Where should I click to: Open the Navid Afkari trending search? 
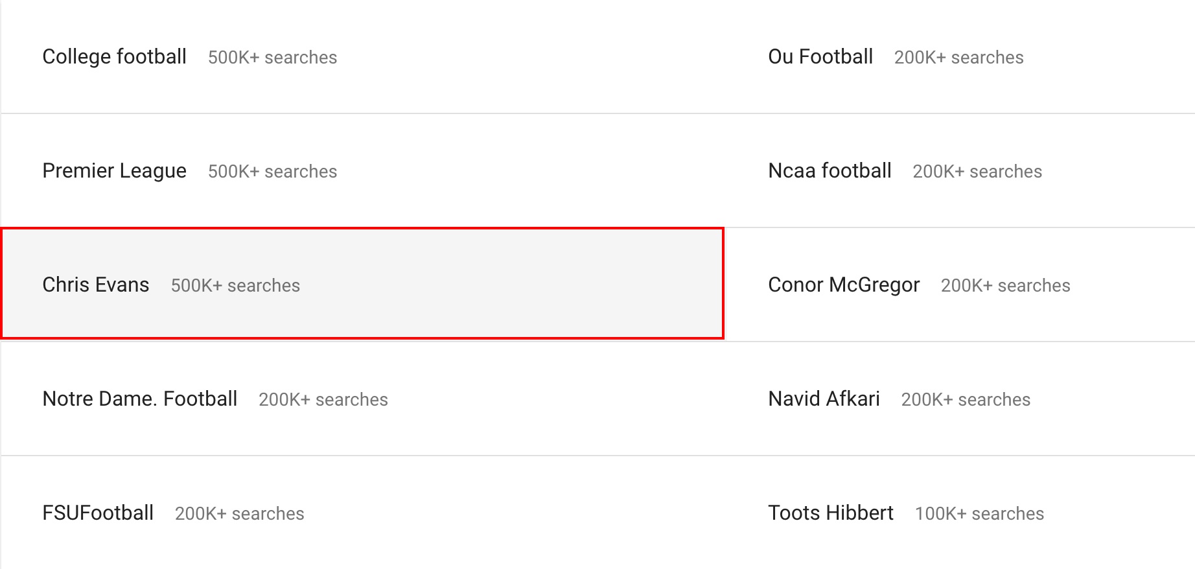pos(824,399)
